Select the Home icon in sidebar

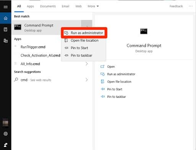pos(5,18)
